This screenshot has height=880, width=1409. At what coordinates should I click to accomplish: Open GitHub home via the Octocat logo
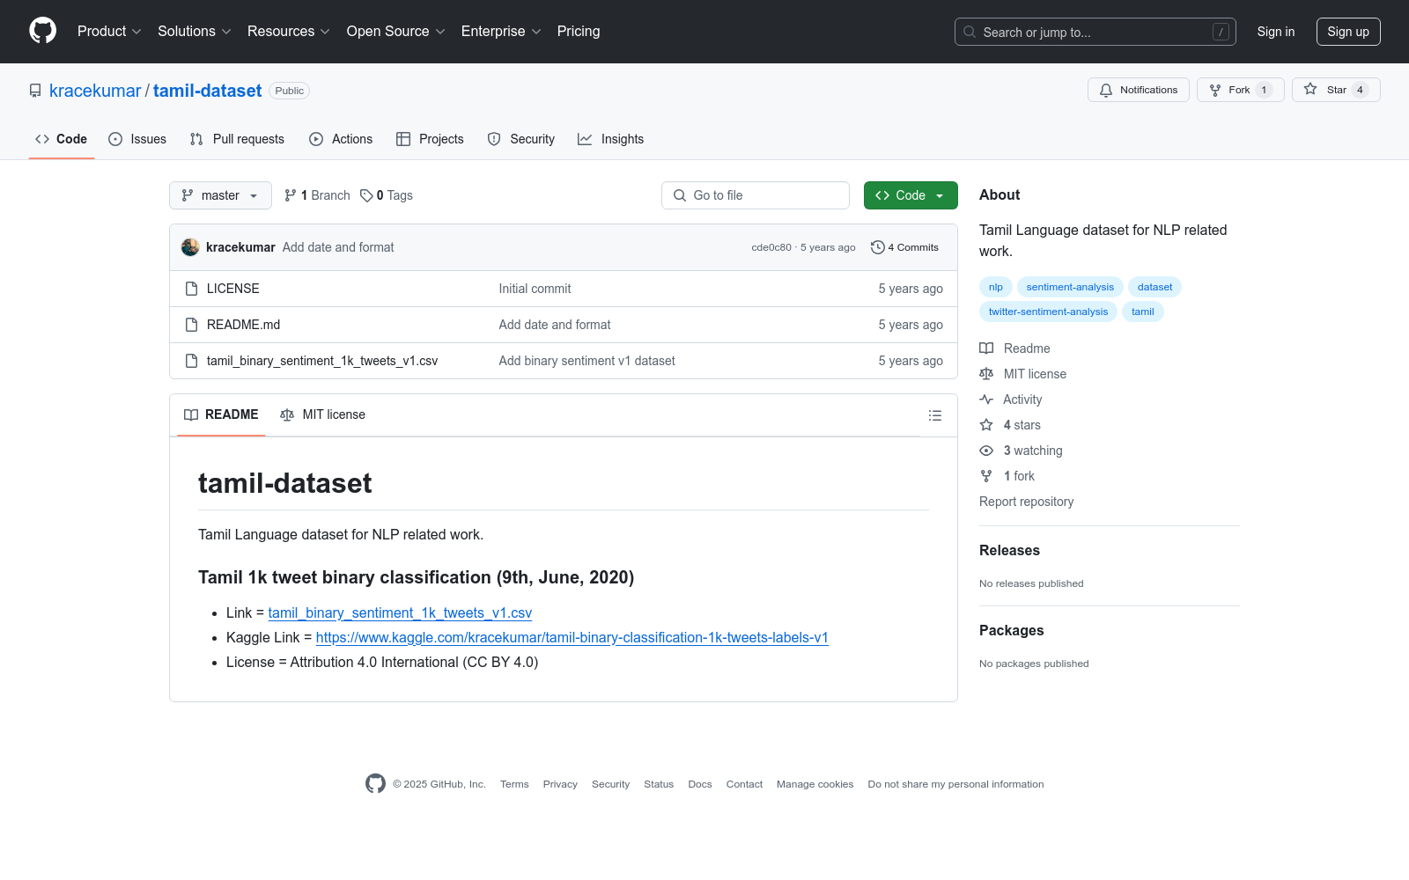click(42, 31)
